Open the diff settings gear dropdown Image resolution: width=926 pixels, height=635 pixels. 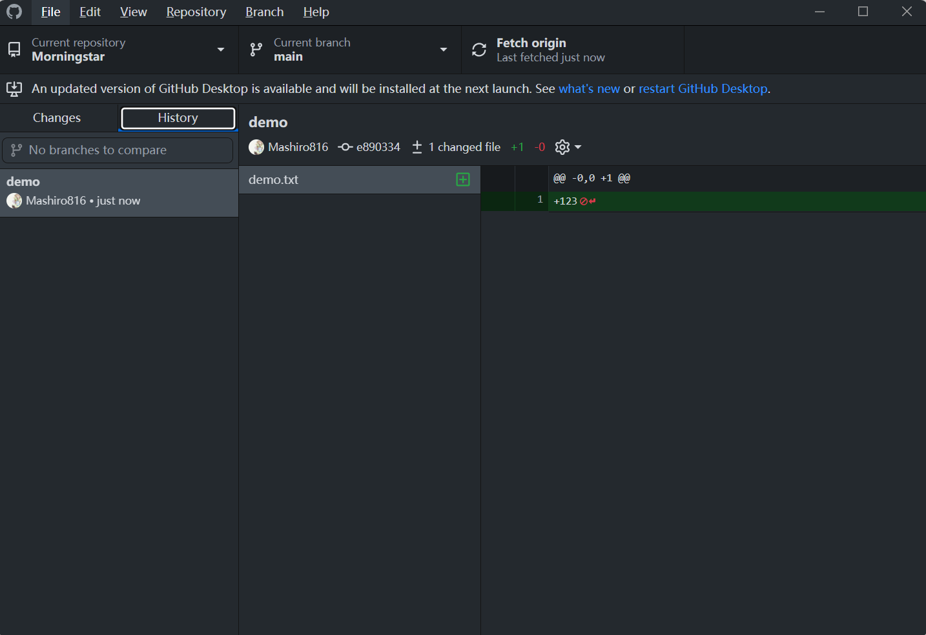568,147
